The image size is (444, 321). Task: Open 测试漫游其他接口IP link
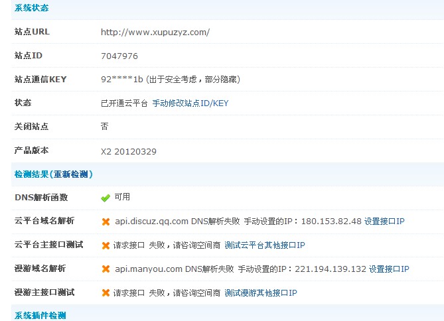point(261,292)
